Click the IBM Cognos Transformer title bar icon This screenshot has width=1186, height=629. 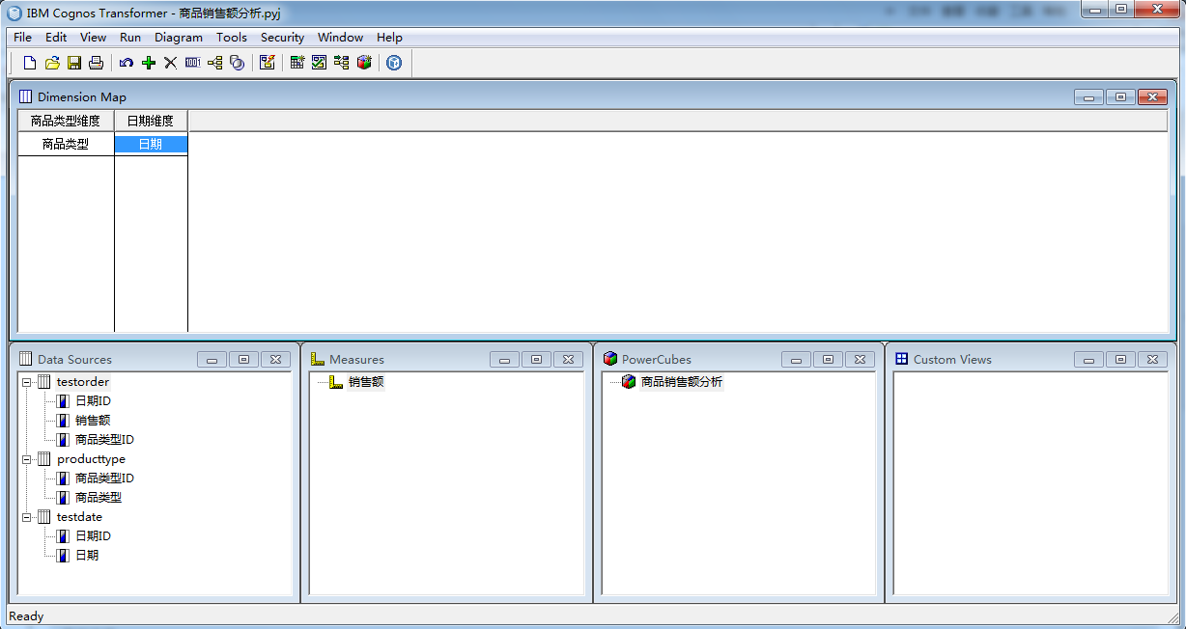pos(14,14)
